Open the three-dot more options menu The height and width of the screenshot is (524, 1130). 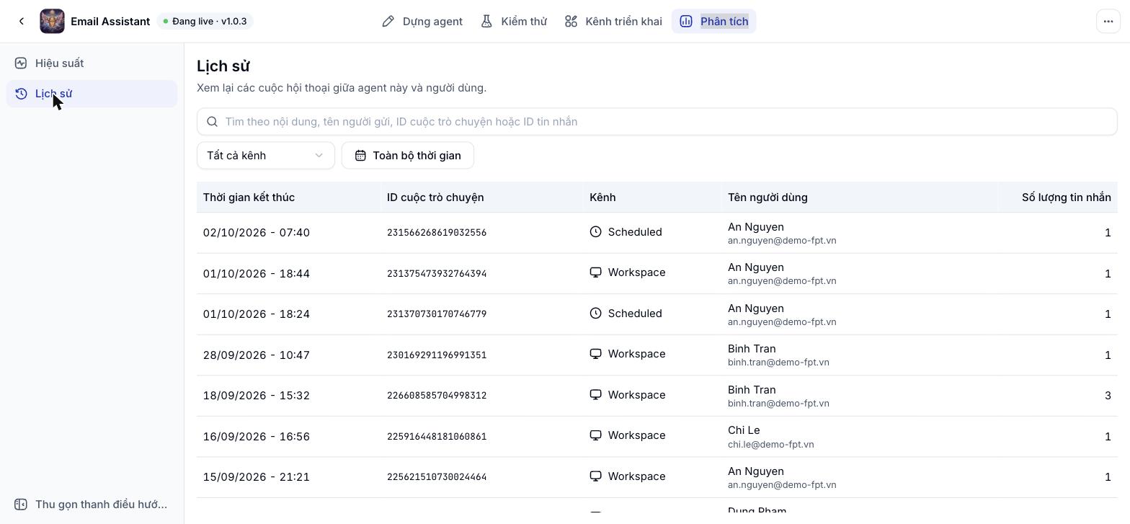tap(1108, 22)
